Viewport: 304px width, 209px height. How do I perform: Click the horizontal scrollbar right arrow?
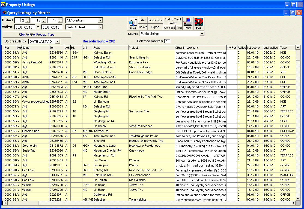tap(294, 203)
